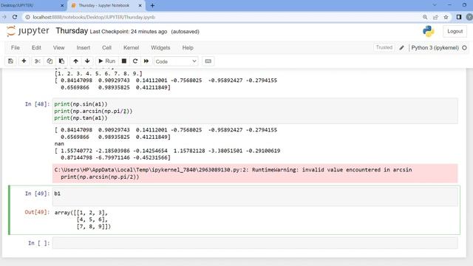Open the Help menu
Viewport: 473px width, 266px height.
[188, 47]
